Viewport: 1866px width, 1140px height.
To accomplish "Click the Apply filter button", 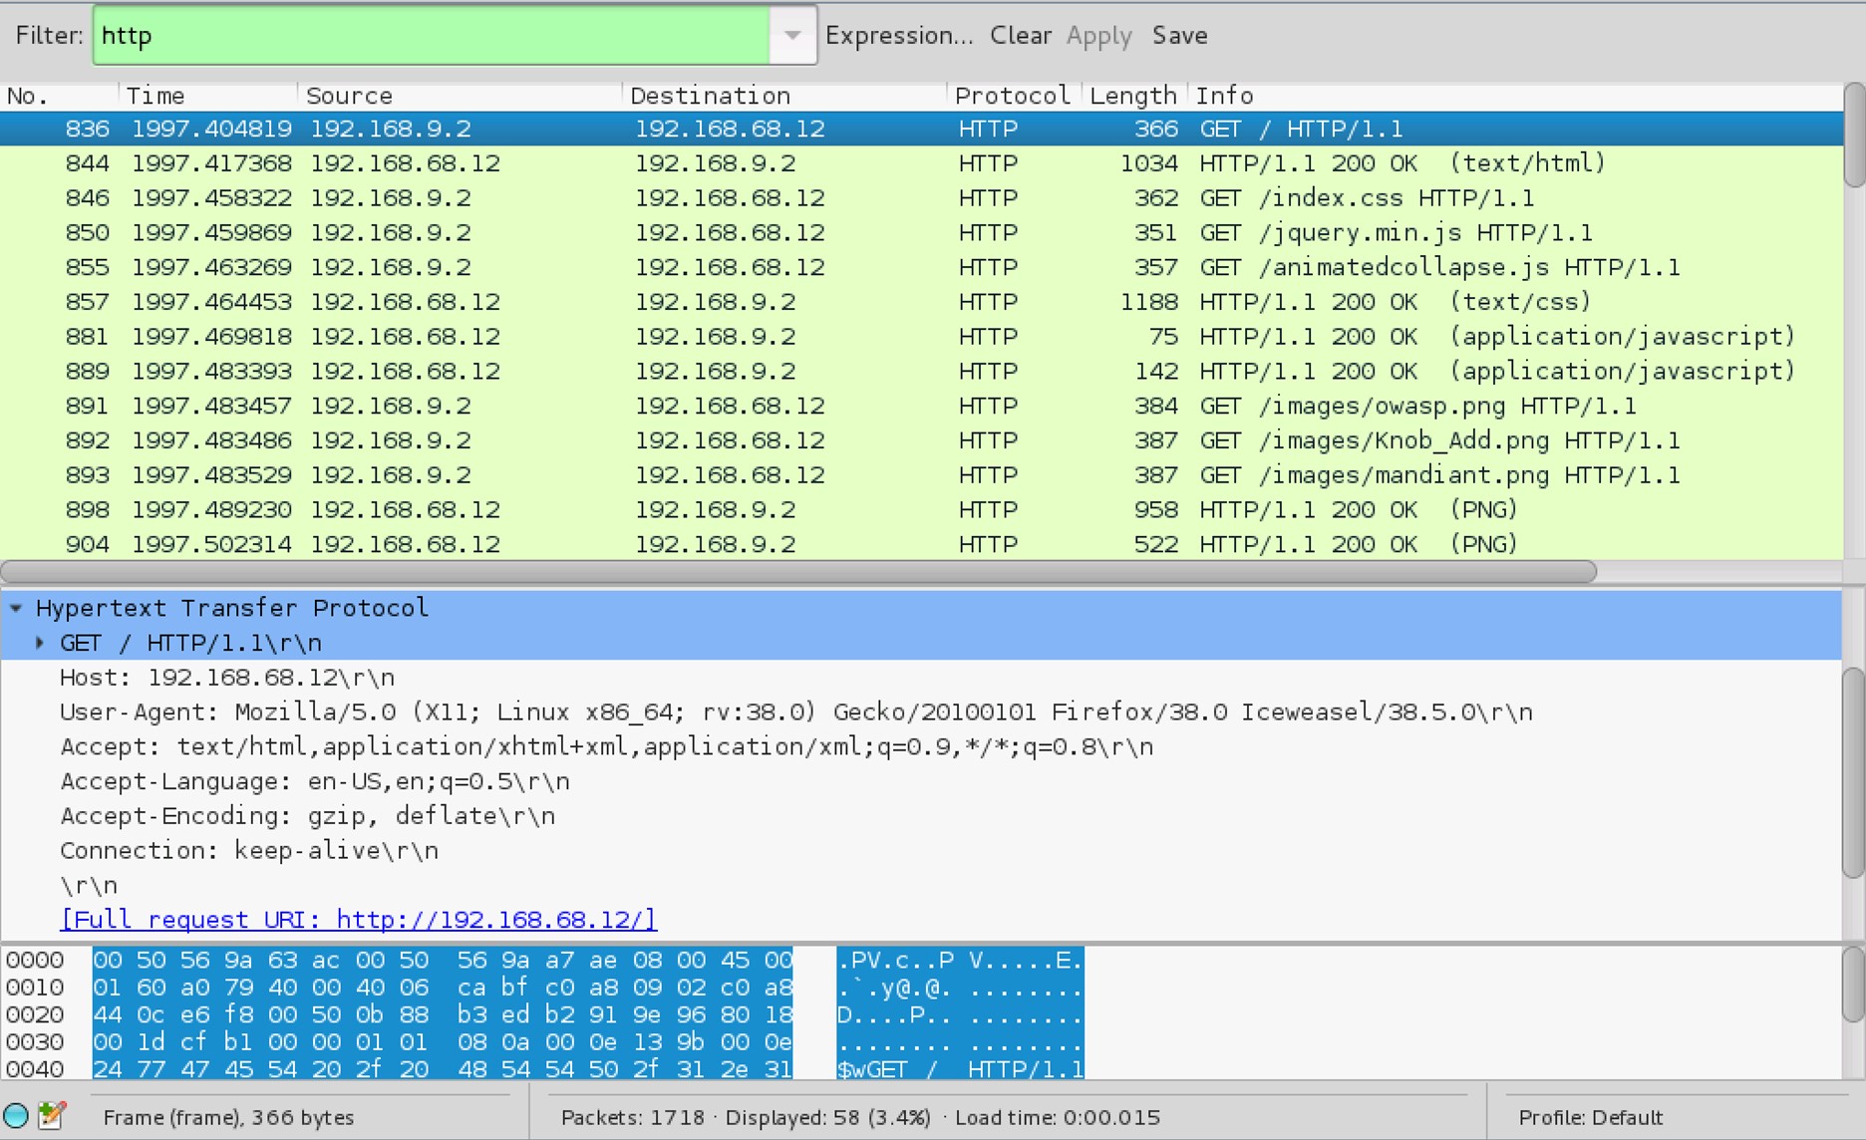I will [1098, 36].
